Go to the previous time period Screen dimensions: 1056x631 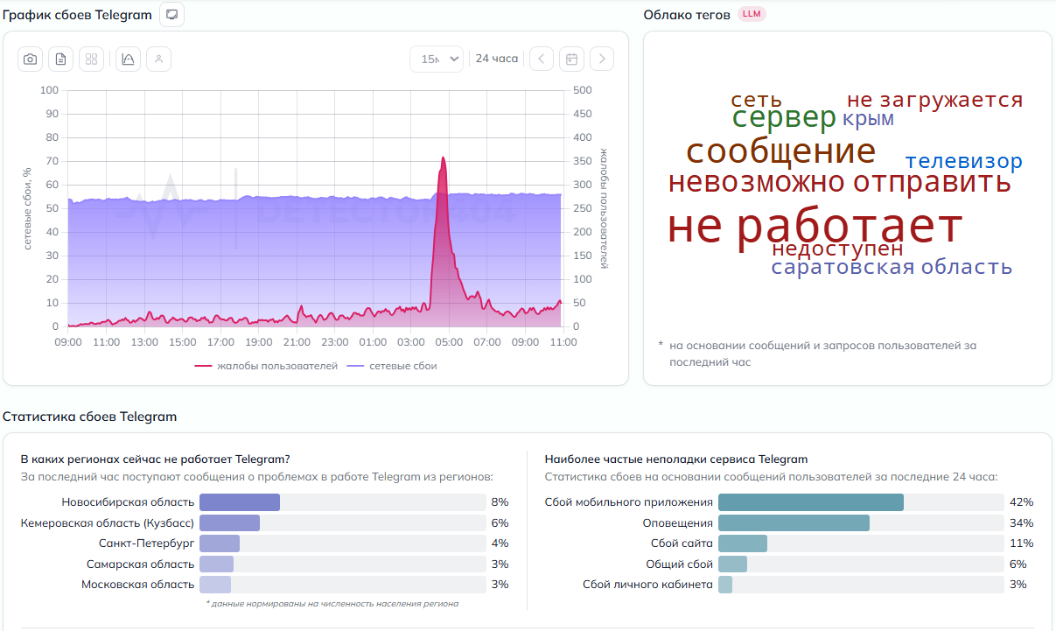[542, 59]
